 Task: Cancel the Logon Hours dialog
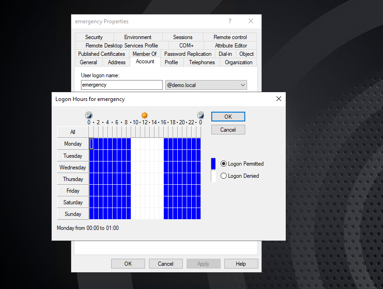click(x=228, y=130)
